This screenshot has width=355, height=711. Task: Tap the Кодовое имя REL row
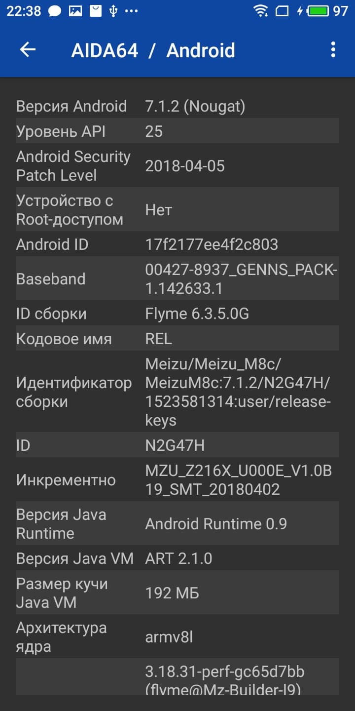point(177,338)
